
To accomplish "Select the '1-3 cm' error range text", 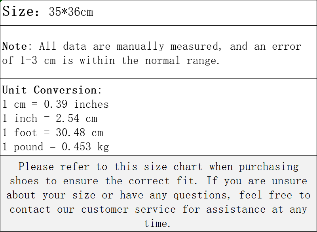I will 38,60.
